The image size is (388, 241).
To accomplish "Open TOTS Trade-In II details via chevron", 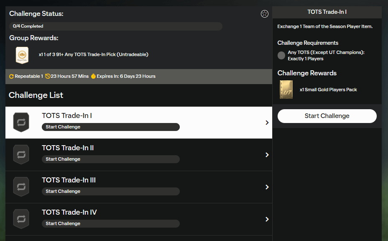I will pyautogui.click(x=267, y=154).
